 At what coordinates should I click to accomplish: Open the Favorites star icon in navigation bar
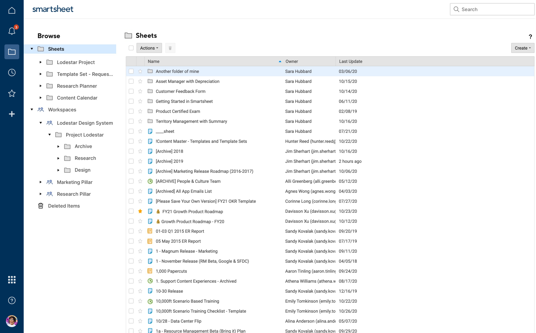coord(12,93)
